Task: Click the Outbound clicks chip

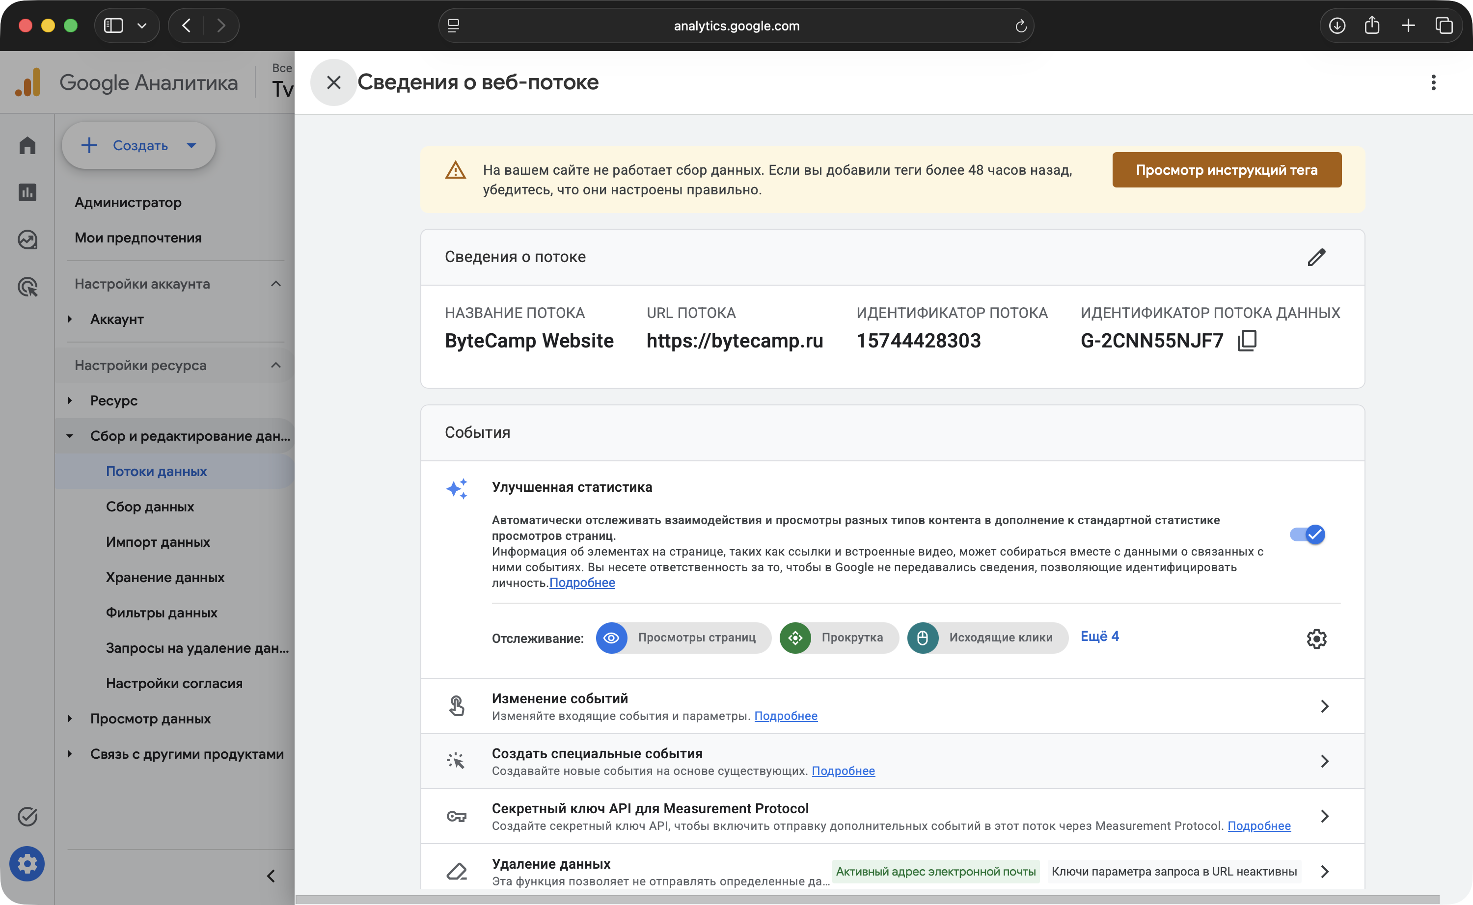Action: [x=987, y=638]
